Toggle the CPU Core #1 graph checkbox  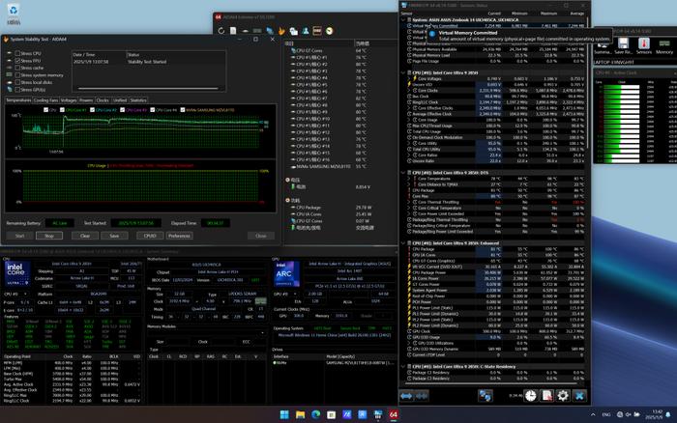pos(62,110)
